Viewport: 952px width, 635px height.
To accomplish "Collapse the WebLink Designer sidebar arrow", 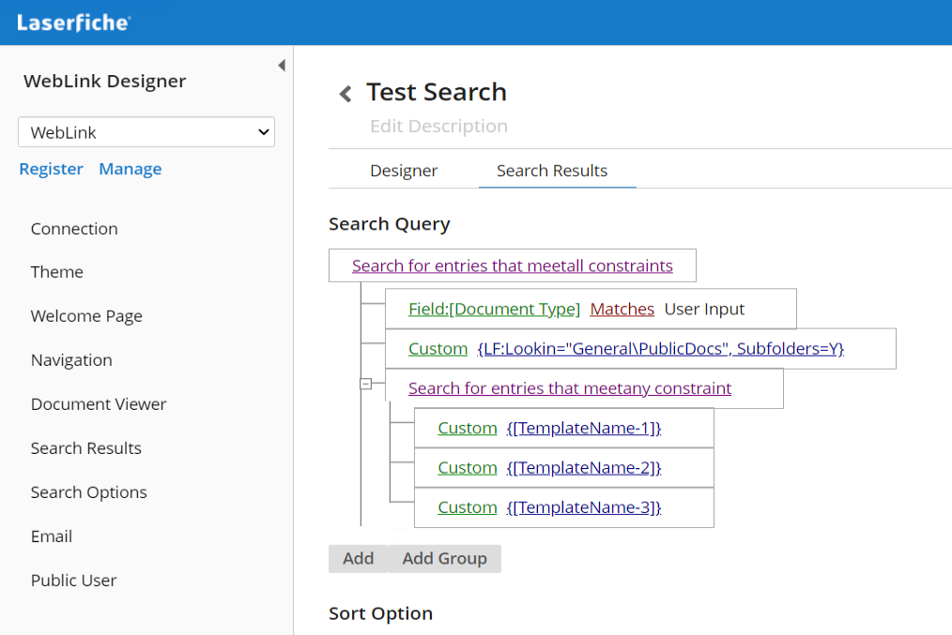I will tap(282, 65).
